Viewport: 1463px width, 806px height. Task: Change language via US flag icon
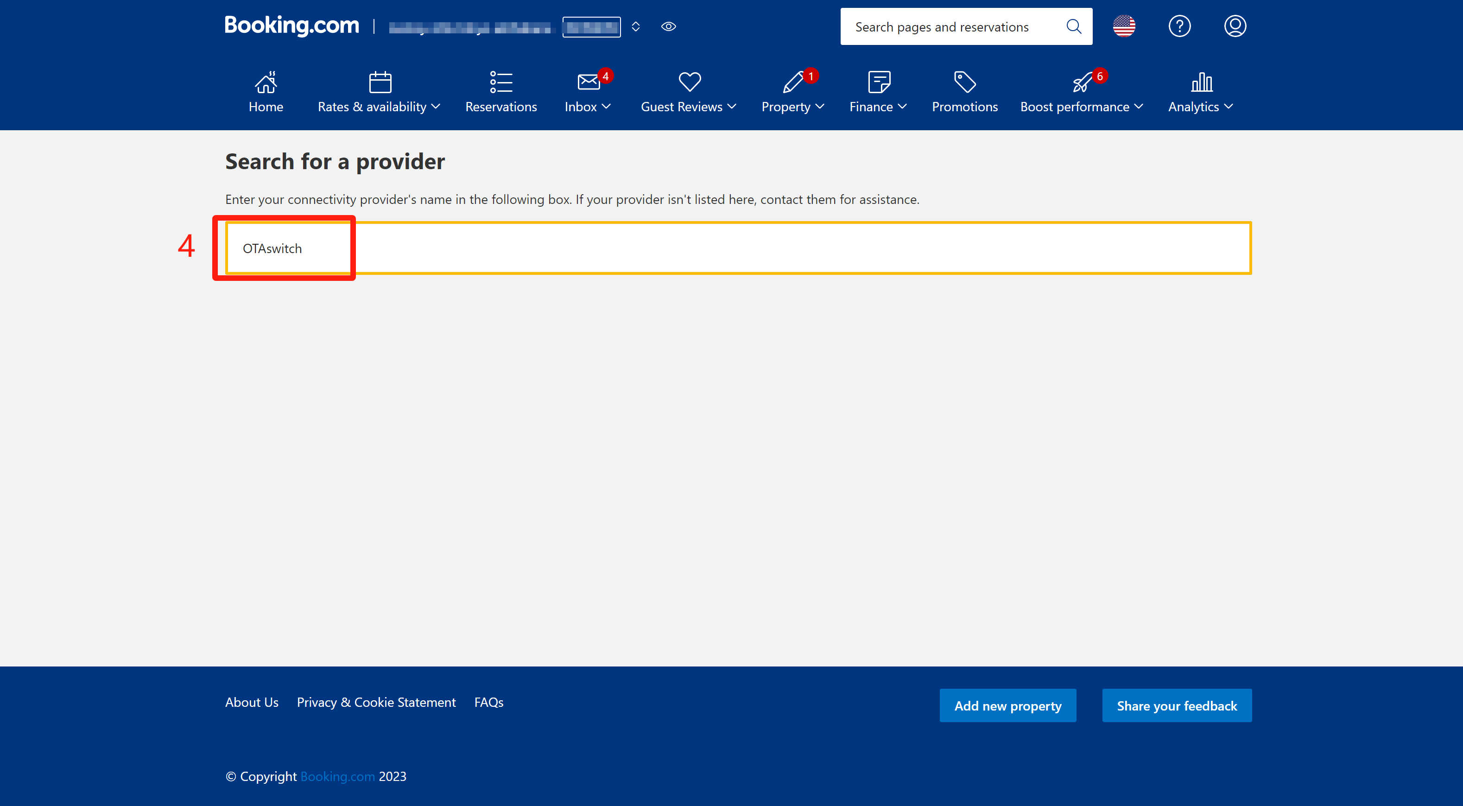click(1124, 26)
